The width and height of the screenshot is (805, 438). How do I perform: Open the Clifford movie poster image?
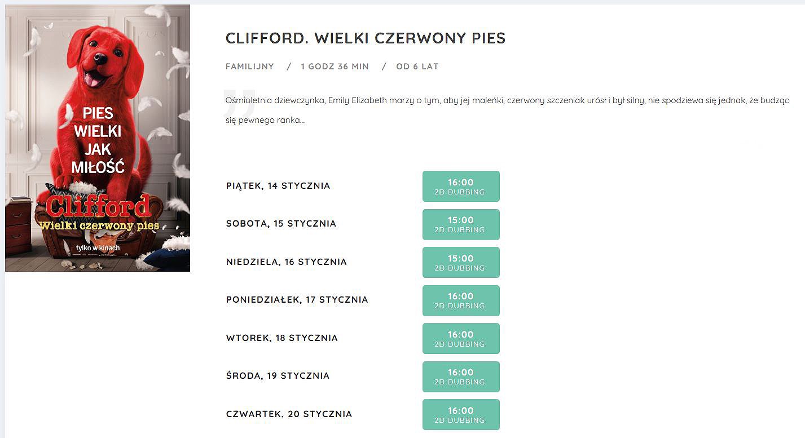pyautogui.click(x=98, y=138)
